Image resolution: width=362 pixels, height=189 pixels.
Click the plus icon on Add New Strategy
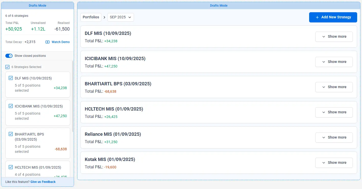pos(317,17)
